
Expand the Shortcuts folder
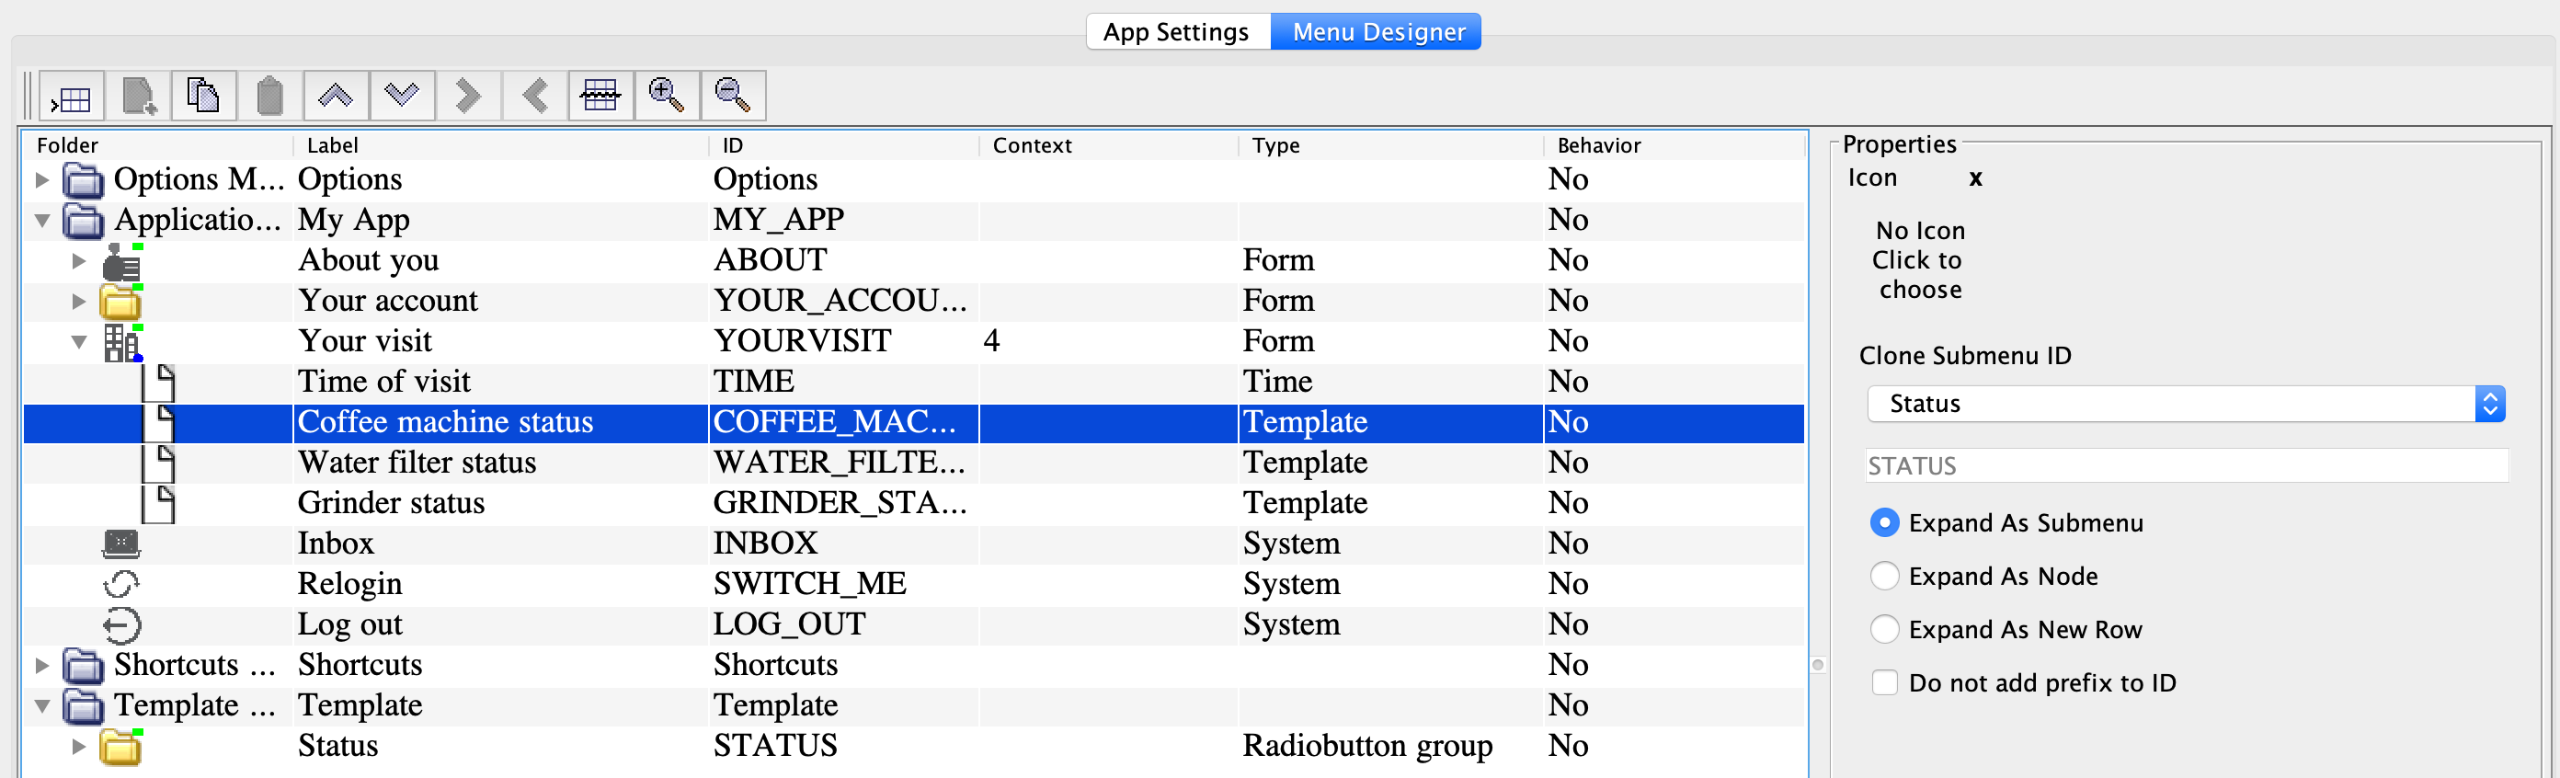pyautogui.click(x=42, y=666)
